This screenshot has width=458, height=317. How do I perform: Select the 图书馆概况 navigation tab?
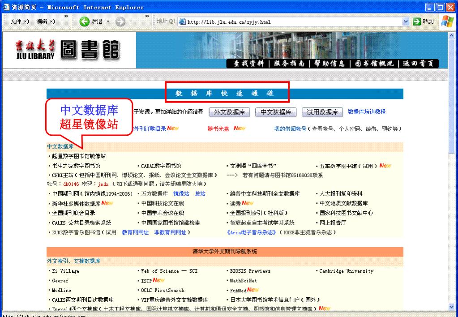click(374, 64)
